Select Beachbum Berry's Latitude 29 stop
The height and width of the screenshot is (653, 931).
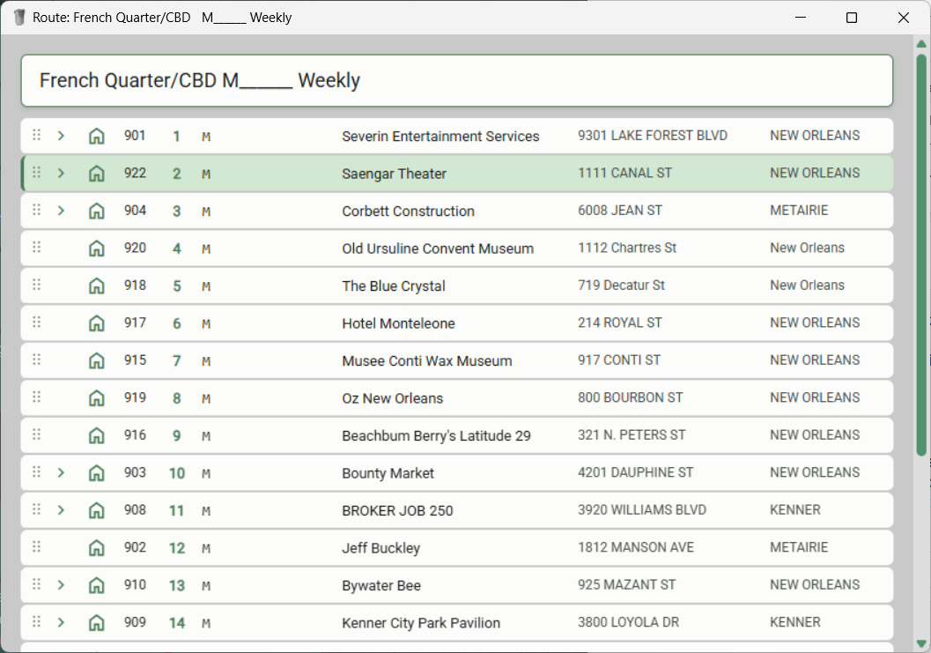[436, 435]
